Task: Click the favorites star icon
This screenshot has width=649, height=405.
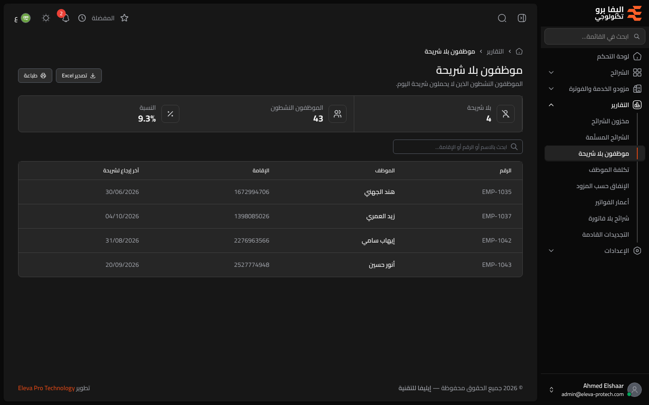Action: tap(124, 18)
